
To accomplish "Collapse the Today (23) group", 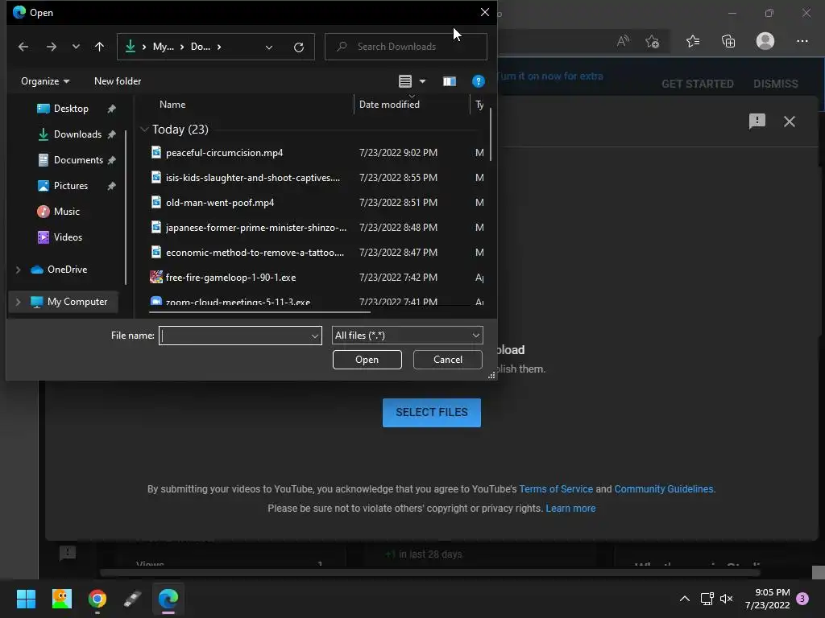I will coord(144,130).
